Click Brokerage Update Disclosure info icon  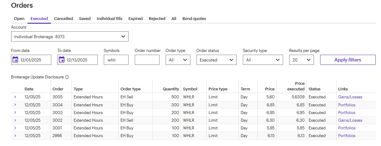point(67,77)
